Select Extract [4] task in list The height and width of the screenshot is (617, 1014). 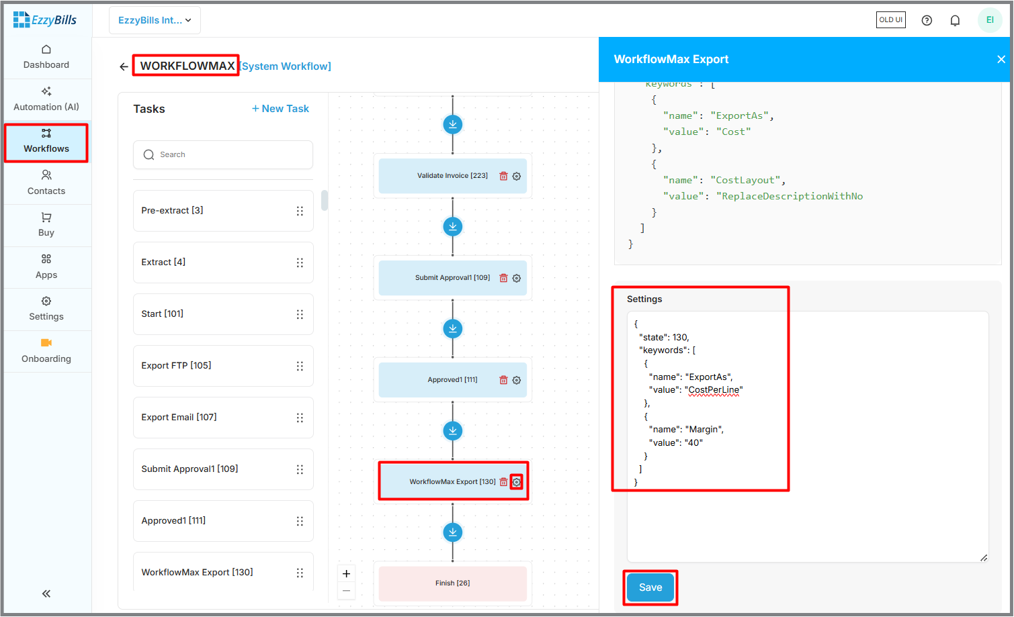point(223,263)
